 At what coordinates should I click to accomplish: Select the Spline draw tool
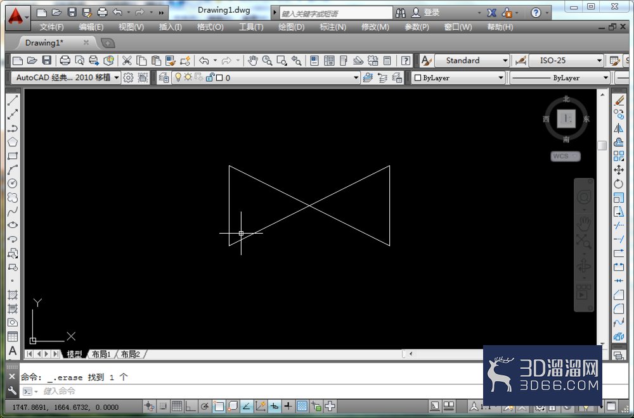[x=13, y=212]
